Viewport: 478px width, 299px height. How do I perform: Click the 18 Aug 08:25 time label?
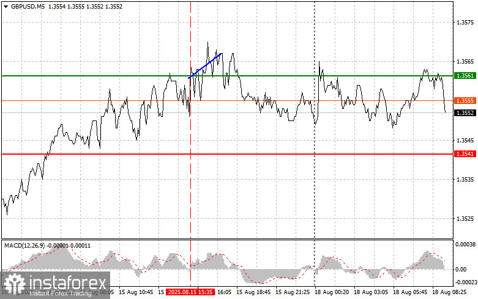tap(449, 292)
